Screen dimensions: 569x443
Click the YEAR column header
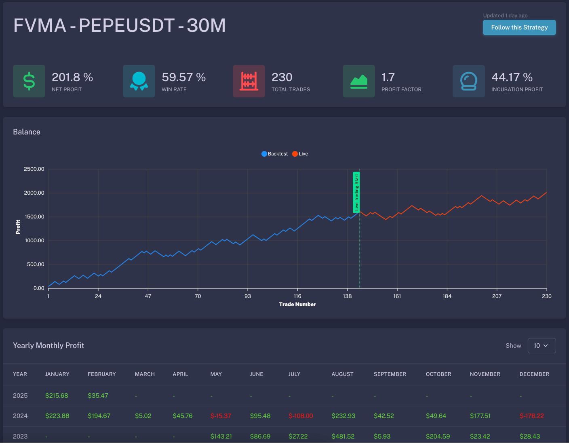tap(20, 374)
